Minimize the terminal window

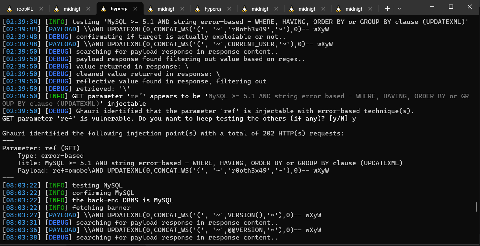(432, 6)
